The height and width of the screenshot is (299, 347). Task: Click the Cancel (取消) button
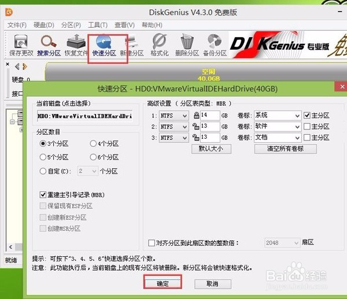tap(213, 283)
